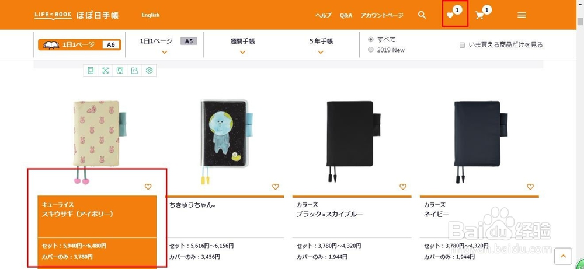The height and width of the screenshot is (269, 584).
Task: Favorite the ネイビー cover heart
Action: point(530,187)
